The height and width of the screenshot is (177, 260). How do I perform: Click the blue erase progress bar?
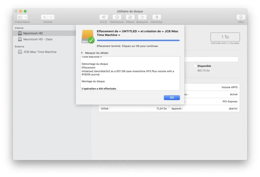tap(138, 40)
